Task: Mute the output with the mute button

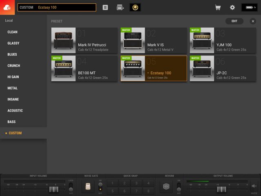Action: coord(254,186)
